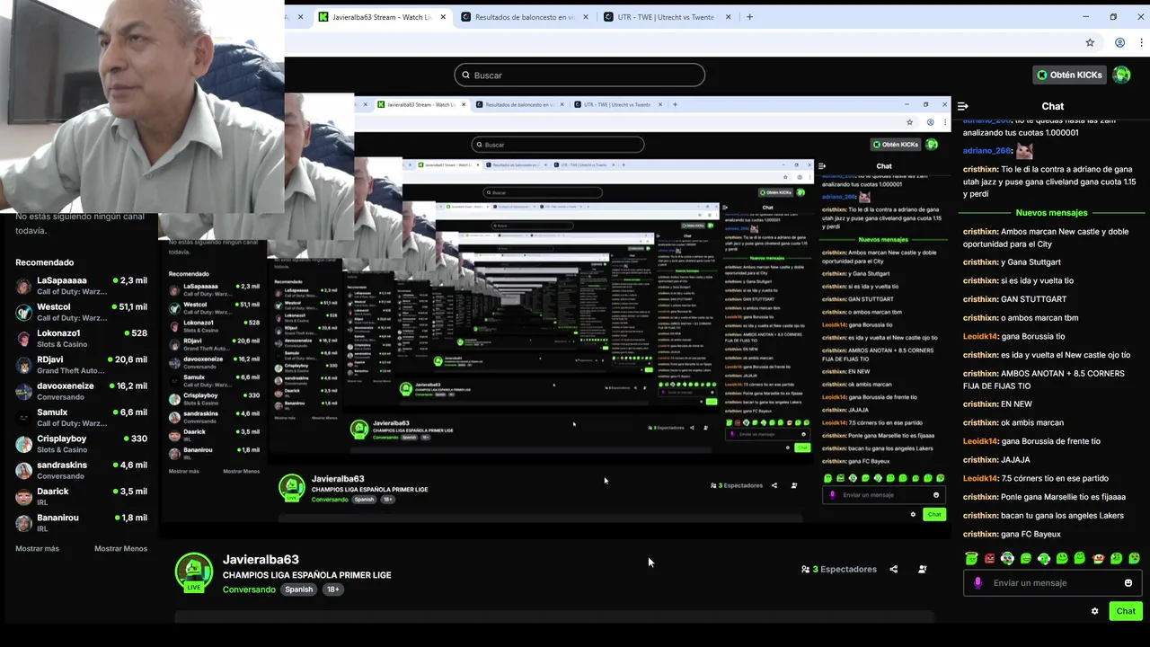1150x647 pixels.
Task: Switch to Javieralba63 Stream tab
Action: 382,16
